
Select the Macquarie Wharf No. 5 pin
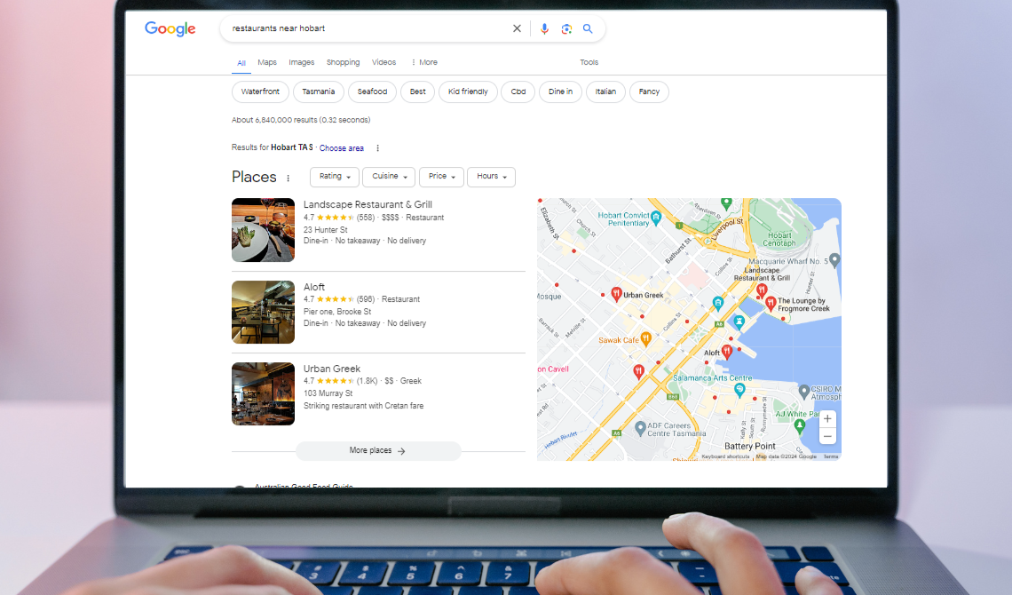tap(834, 260)
